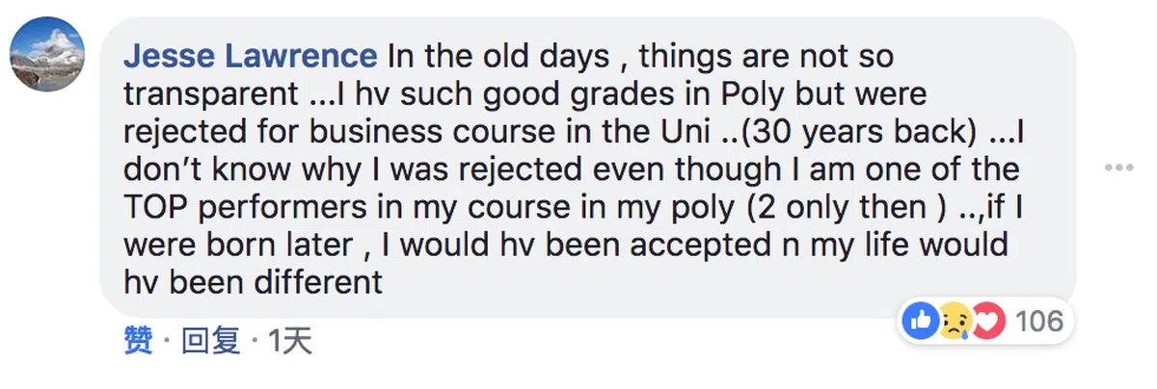
Task: Like the comment via 赞 link
Action: pyautogui.click(x=138, y=341)
